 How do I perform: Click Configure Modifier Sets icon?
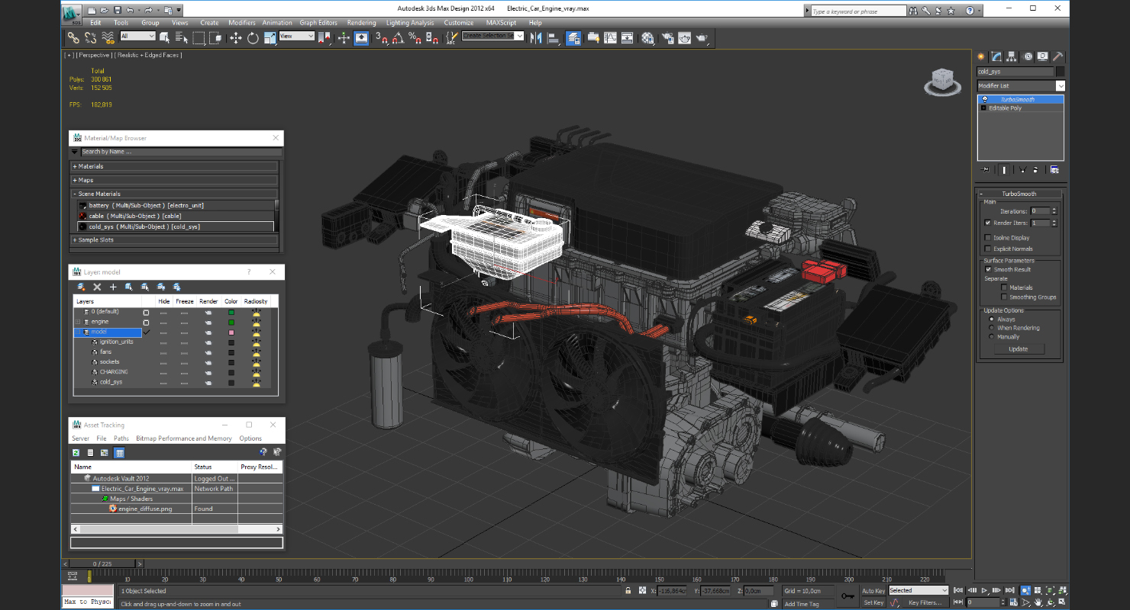1054,169
